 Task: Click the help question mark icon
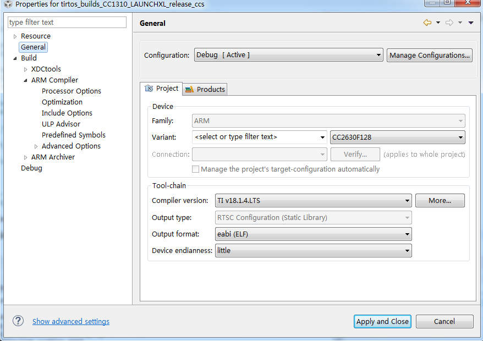[x=18, y=321]
